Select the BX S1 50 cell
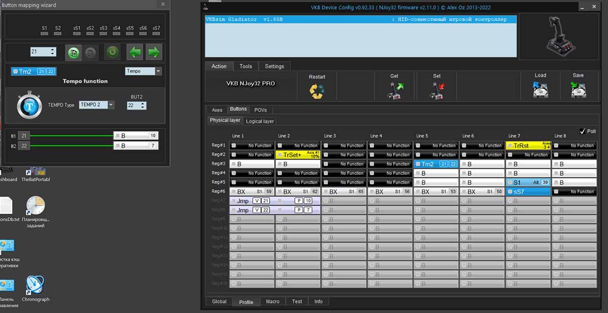This screenshot has height=313, width=608. [x=482, y=192]
